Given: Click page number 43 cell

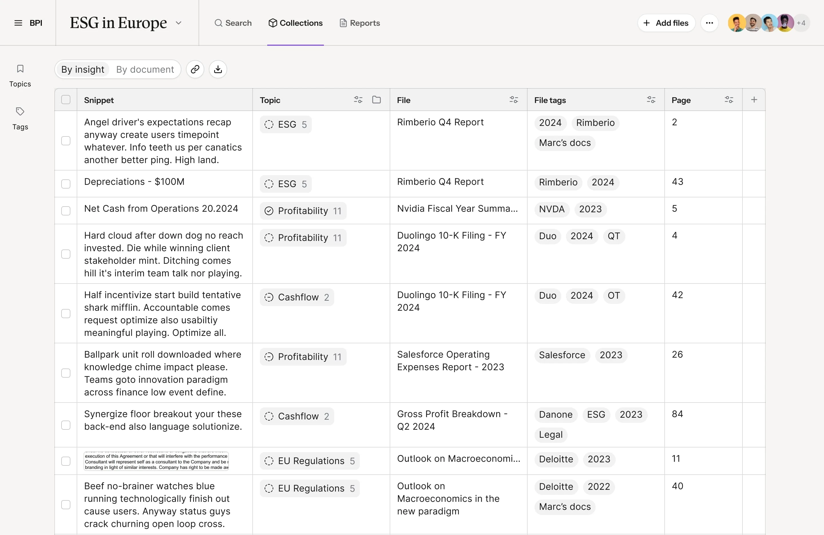Looking at the screenshot, I should point(677,181).
